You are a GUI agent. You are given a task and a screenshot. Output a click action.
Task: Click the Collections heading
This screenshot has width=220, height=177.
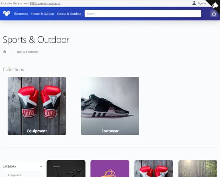pos(13,69)
